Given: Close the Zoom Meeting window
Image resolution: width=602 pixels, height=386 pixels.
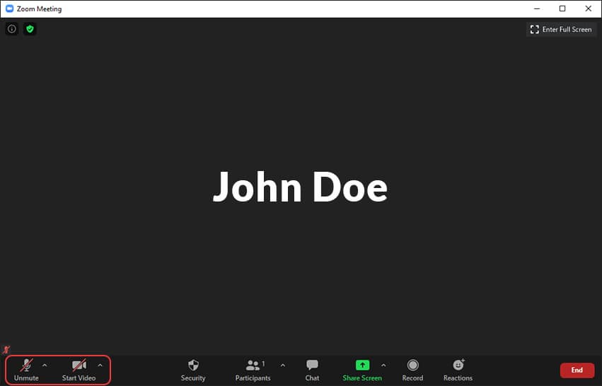Looking at the screenshot, I should pyautogui.click(x=588, y=8).
